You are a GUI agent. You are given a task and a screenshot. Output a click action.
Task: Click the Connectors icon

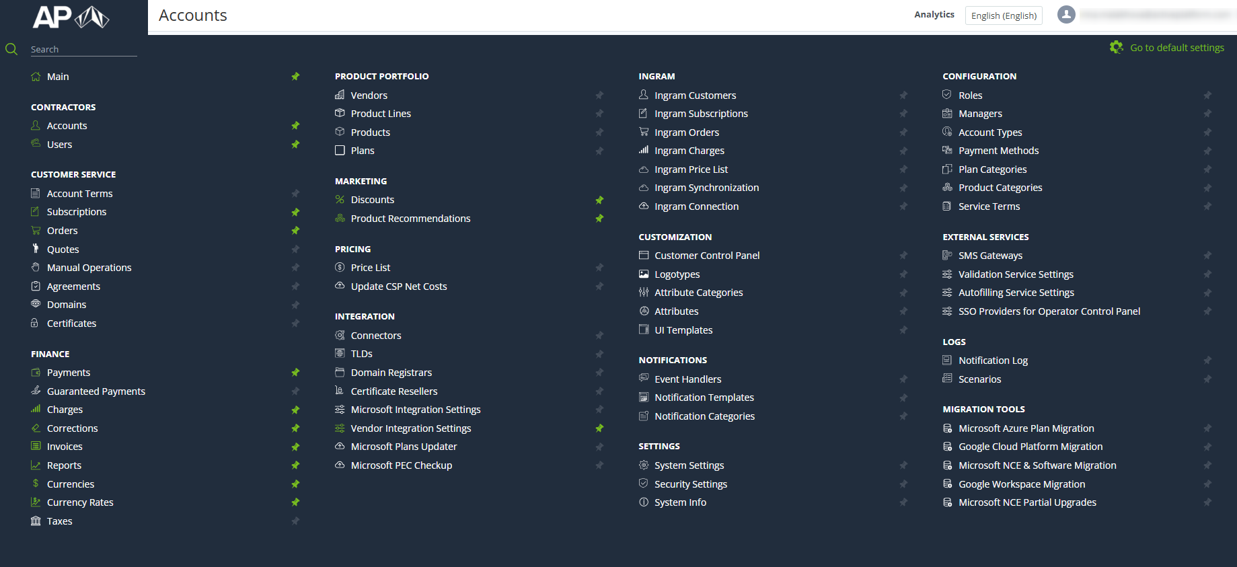[x=340, y=335]
